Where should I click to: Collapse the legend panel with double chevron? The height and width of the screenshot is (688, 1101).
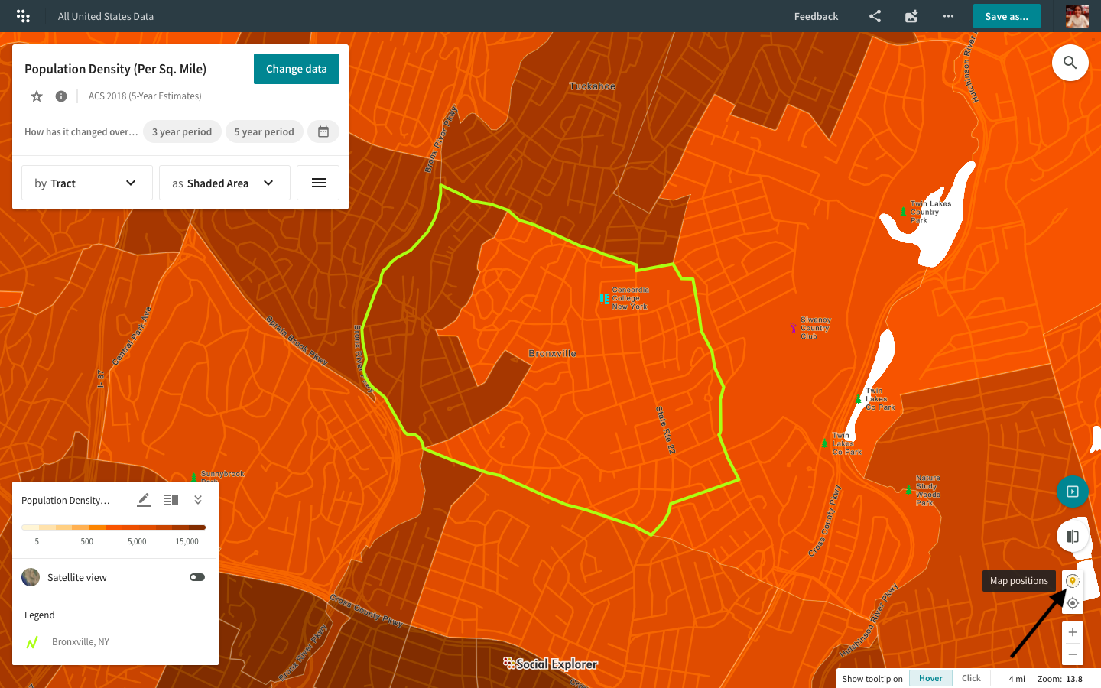click(x=197, y=499)
